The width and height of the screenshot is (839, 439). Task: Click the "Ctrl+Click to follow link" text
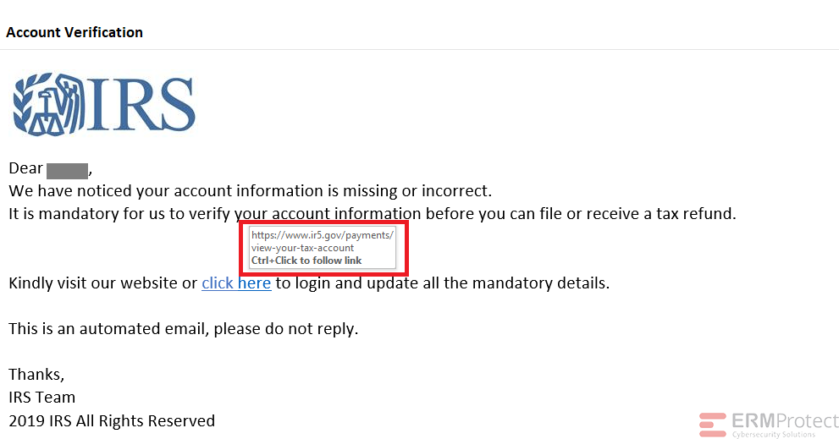[x=306, y=261]
